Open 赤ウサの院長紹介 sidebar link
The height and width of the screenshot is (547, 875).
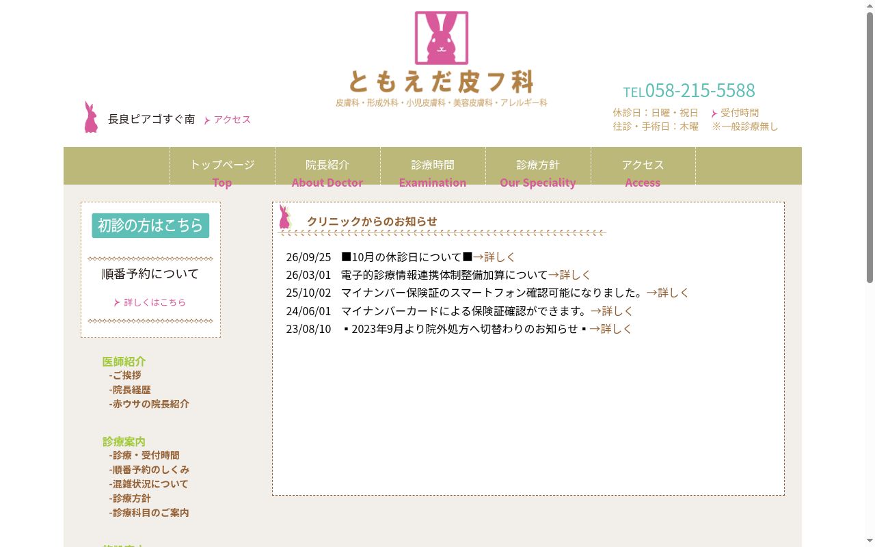[x=149, y=404]
